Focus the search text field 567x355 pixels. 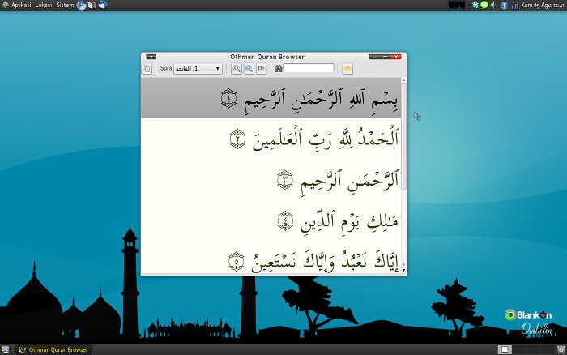[309, 68]
